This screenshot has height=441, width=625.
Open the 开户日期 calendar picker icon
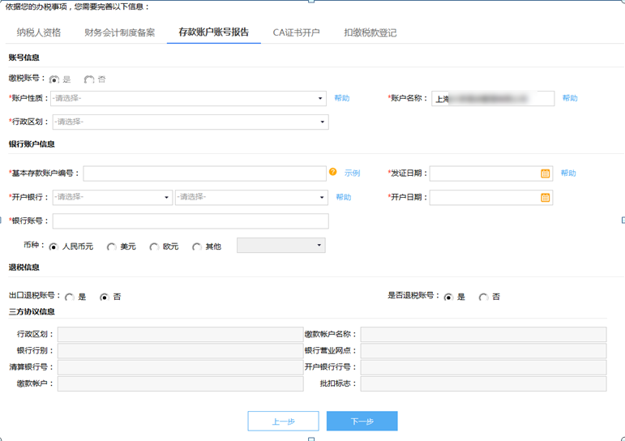coord(546,198)
